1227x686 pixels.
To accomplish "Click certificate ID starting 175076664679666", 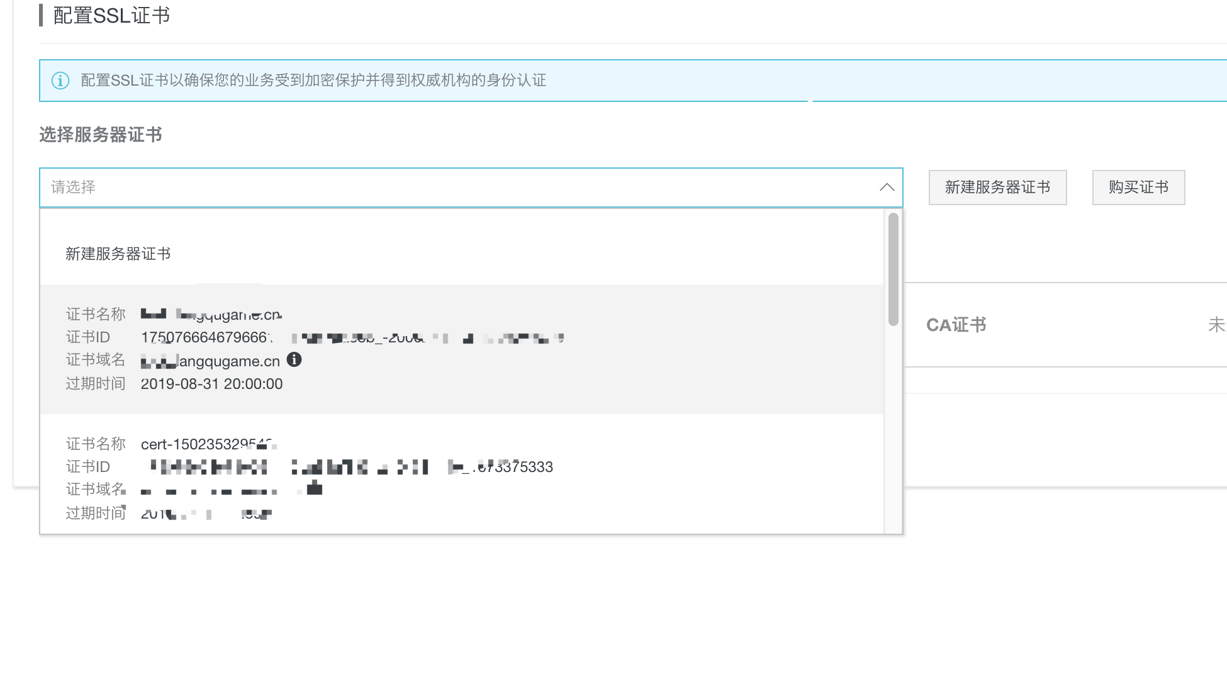I will tap(205, 338).
